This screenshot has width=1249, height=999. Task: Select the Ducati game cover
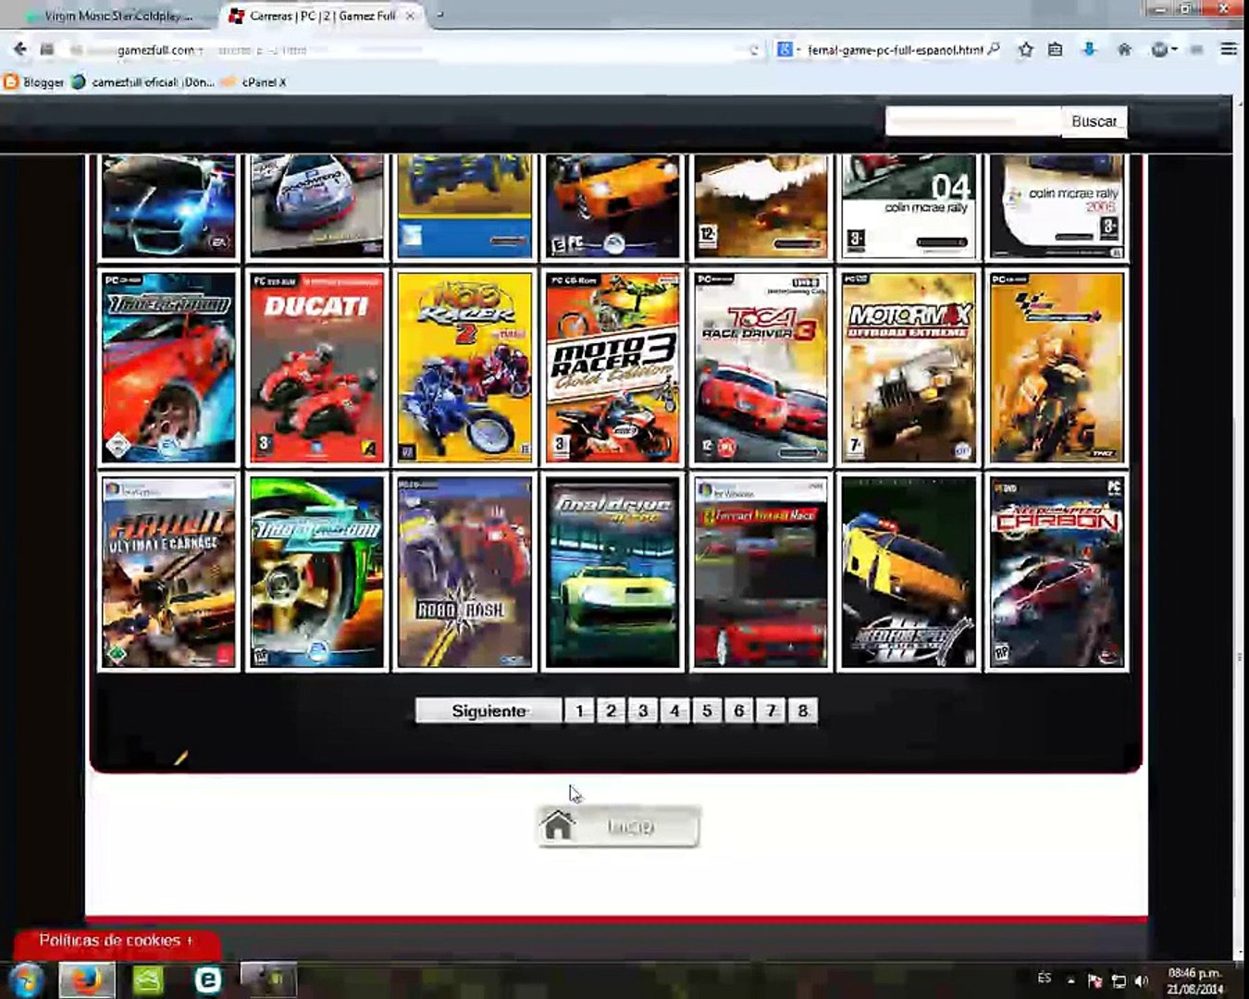pos(316,367)
